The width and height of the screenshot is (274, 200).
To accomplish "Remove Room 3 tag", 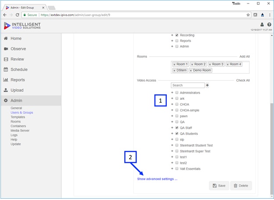I will point(210,64).
